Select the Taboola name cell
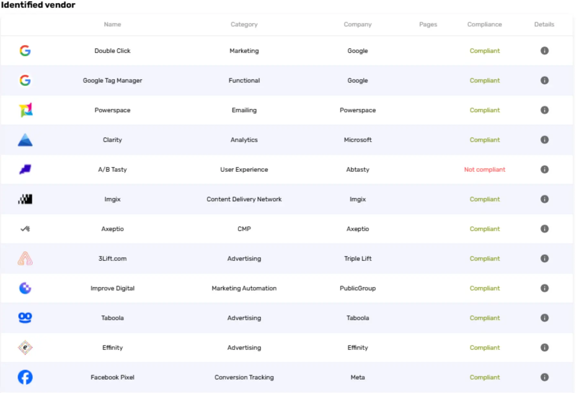Image resolution: width=577 pixels, height=393 pixels. [112, 318]
